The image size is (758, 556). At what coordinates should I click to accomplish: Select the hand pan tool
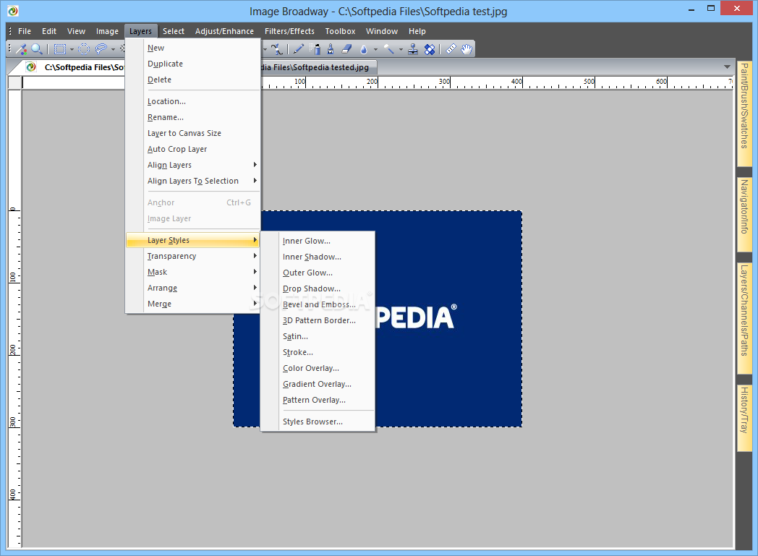(466, 48)
